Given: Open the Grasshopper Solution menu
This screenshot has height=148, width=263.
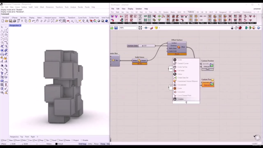Looking at the screenshot, I should (x=138, y=9).
